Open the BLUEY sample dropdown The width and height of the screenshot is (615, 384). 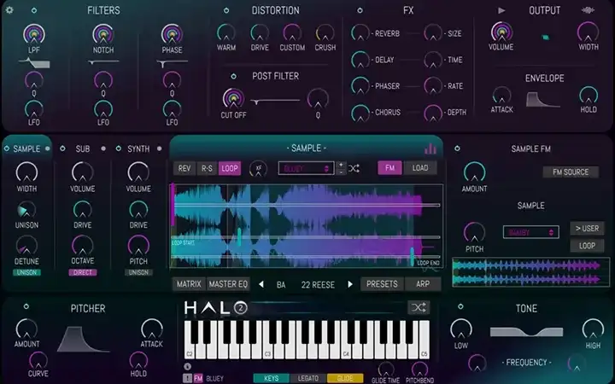[x=306, y=168]
